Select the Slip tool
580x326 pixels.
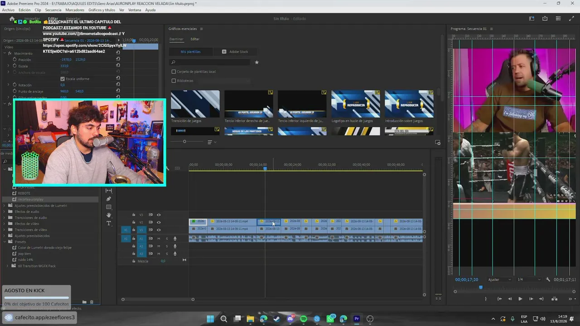tap(109, 191)
